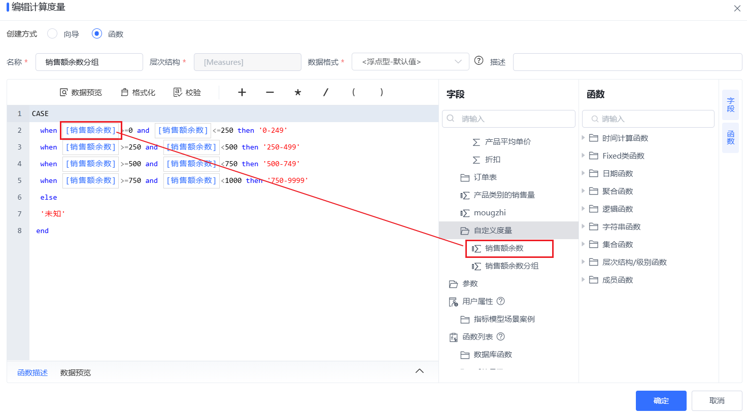Viewport: 747px width, 416px height.
Task: Insert the divide slash operator
Action: click(x=326, y=92)
